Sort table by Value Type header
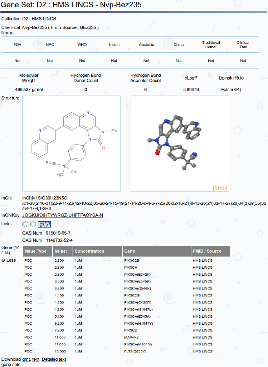This screenshot has height=367, width=268. coord(35,251)
